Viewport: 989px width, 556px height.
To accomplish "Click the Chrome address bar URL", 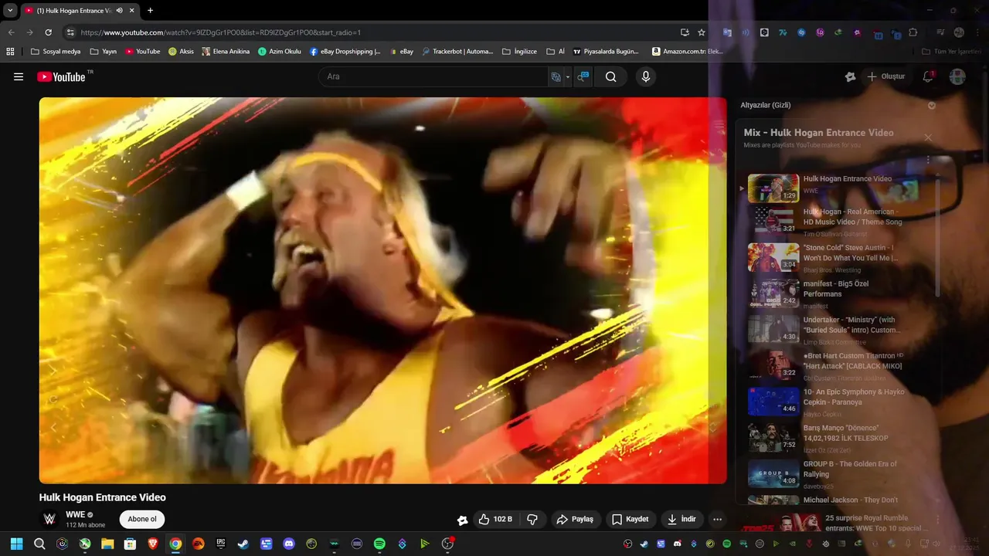I will point(221,32).
